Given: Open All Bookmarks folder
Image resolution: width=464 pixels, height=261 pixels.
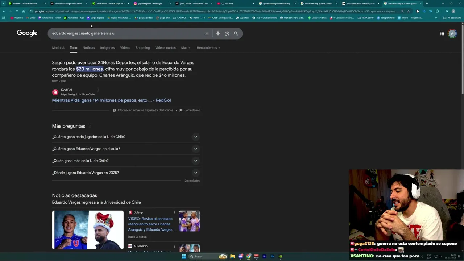Looking at the screenshot, I should coord(452,18).
